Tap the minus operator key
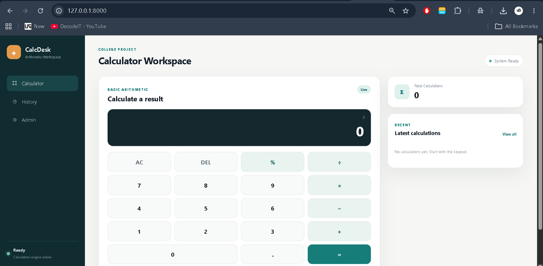Image resolution: width=543 pixels, height=266 pixels. pyautogui.click(x=339, y=209)
